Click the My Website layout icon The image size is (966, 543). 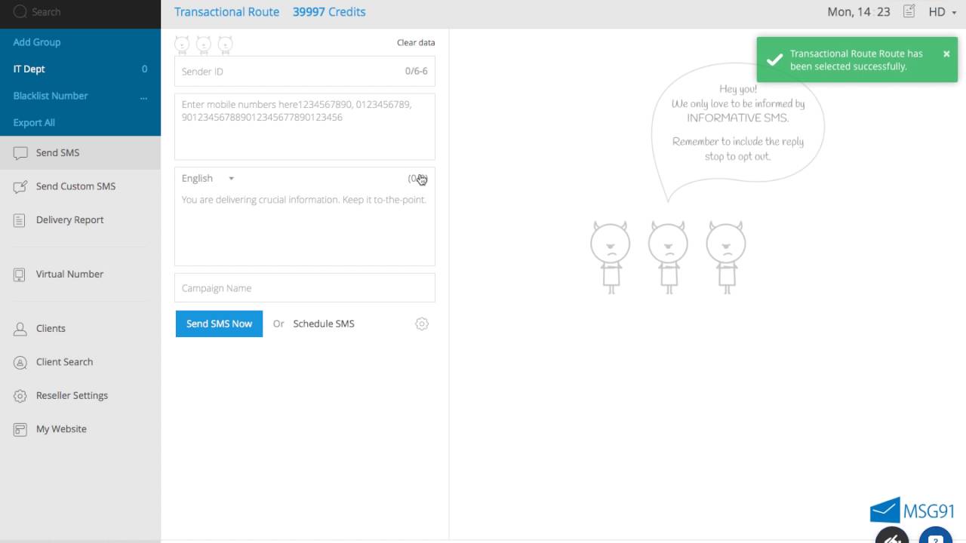(x=20, y=429)
